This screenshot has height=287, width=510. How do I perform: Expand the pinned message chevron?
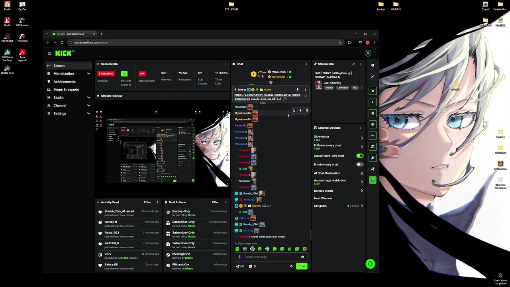coord(306,96)
